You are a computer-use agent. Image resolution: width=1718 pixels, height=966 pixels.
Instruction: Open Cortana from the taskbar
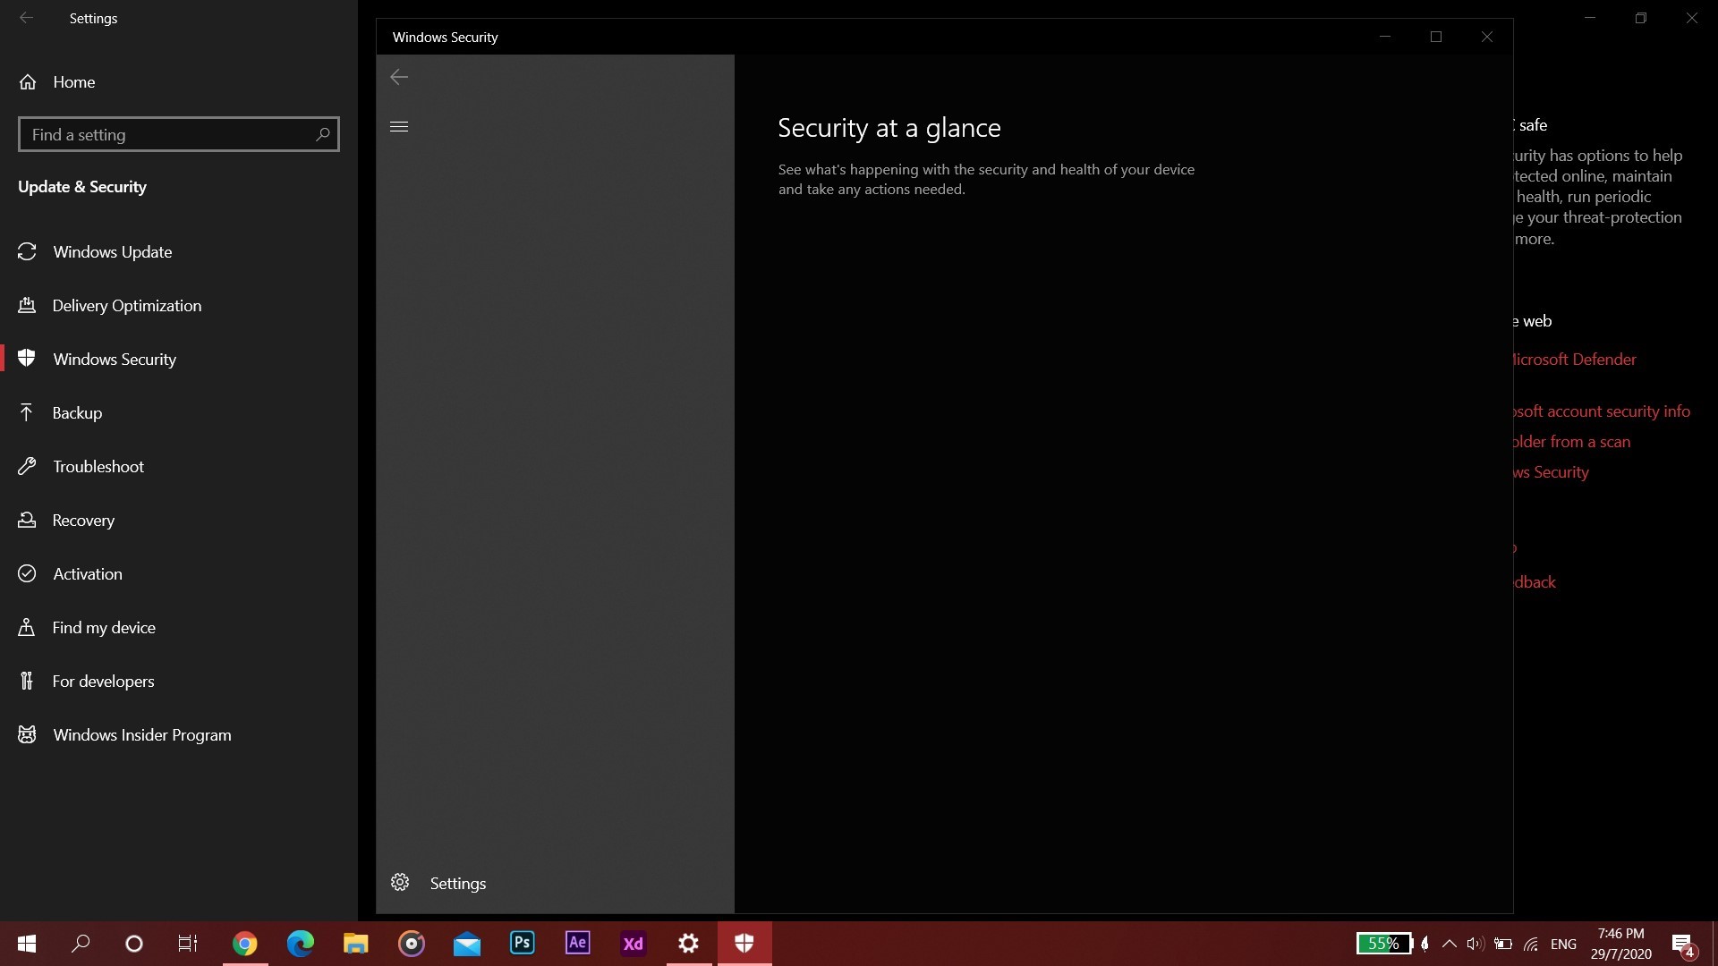[134, 944]
